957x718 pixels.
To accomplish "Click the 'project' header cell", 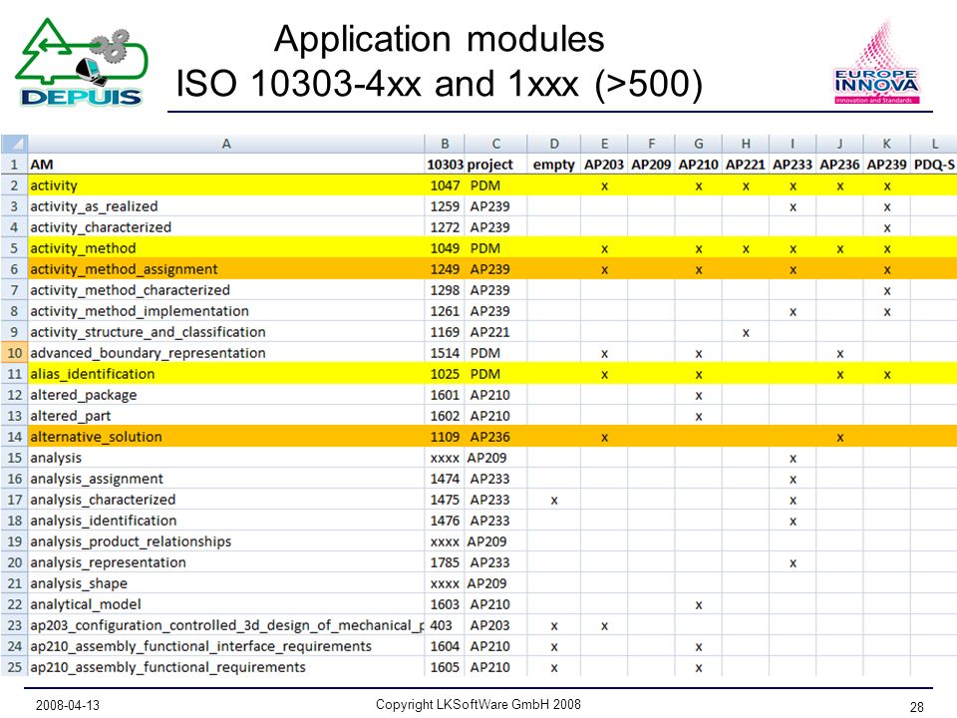I will coord(495,165).
